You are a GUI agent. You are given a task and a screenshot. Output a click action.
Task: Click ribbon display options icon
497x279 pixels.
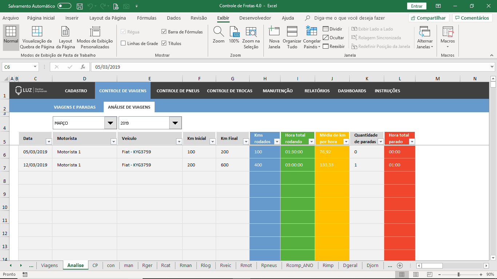[x=438, y=6]
